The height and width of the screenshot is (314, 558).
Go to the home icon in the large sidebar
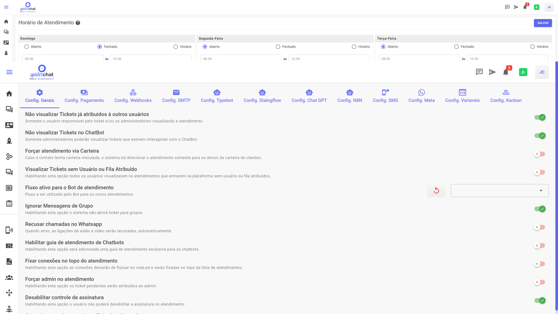point(9,94)
